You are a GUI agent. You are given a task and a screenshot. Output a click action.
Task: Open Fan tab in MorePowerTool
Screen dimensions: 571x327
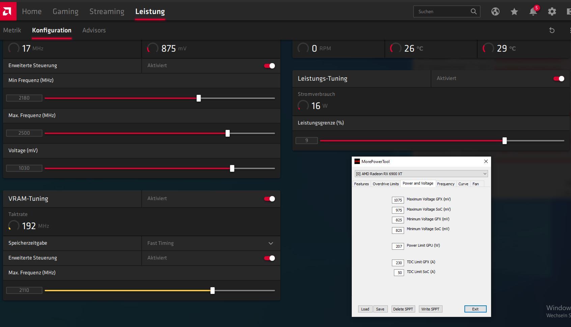point(476,184)
